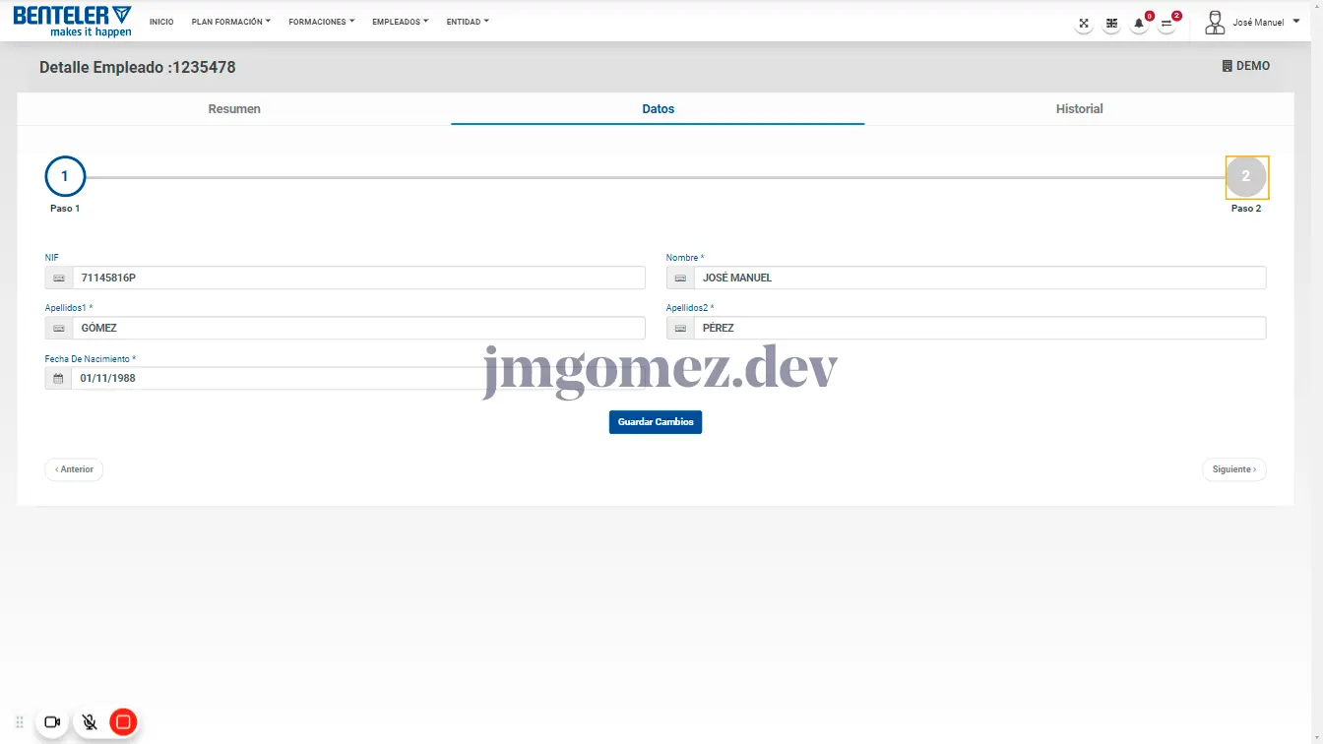Switch to the Historial tab
Viewport: 1323px width, 744px height.
pos(1079,109)
